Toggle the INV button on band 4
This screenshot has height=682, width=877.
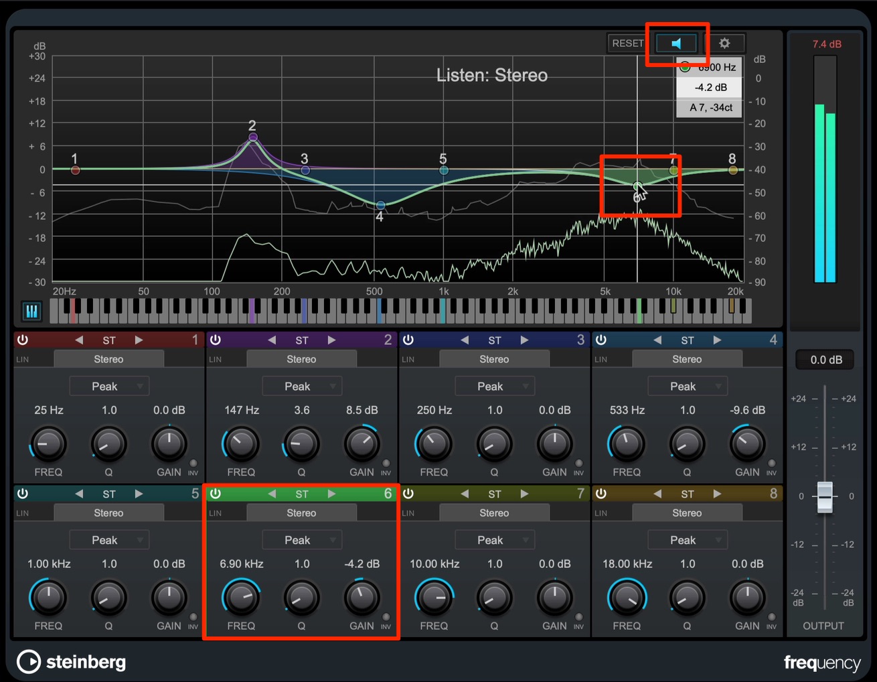click(x=771, y=464)
